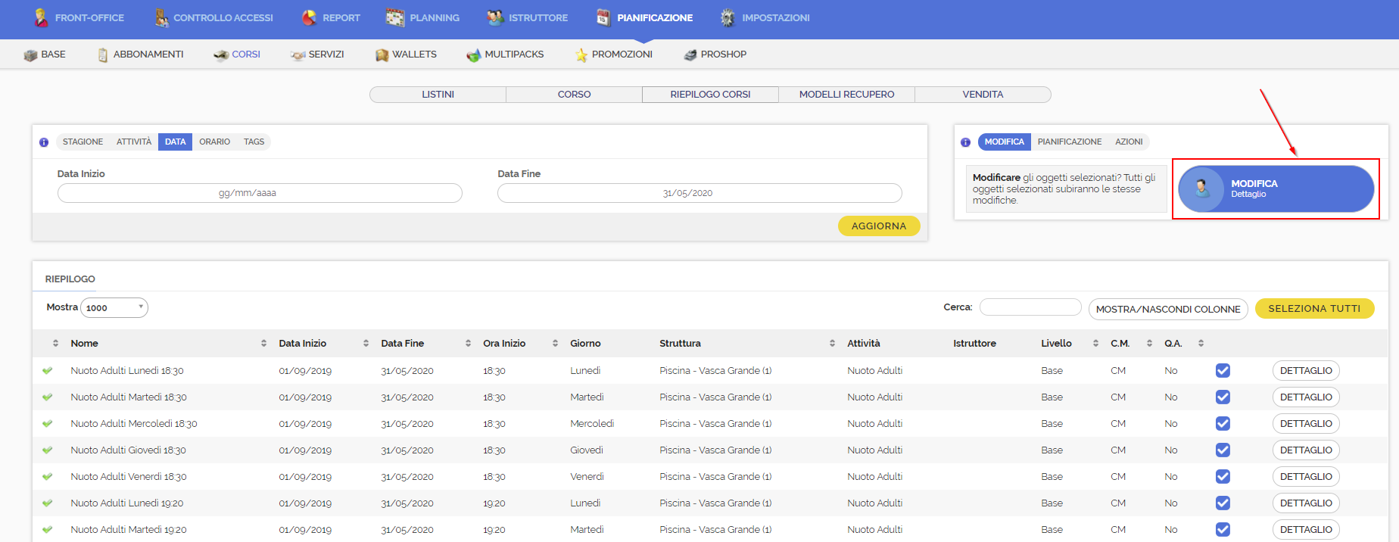Click the avatar icon in Modifica Dettaglio
1399x542 pixels.
(1202, 188)
